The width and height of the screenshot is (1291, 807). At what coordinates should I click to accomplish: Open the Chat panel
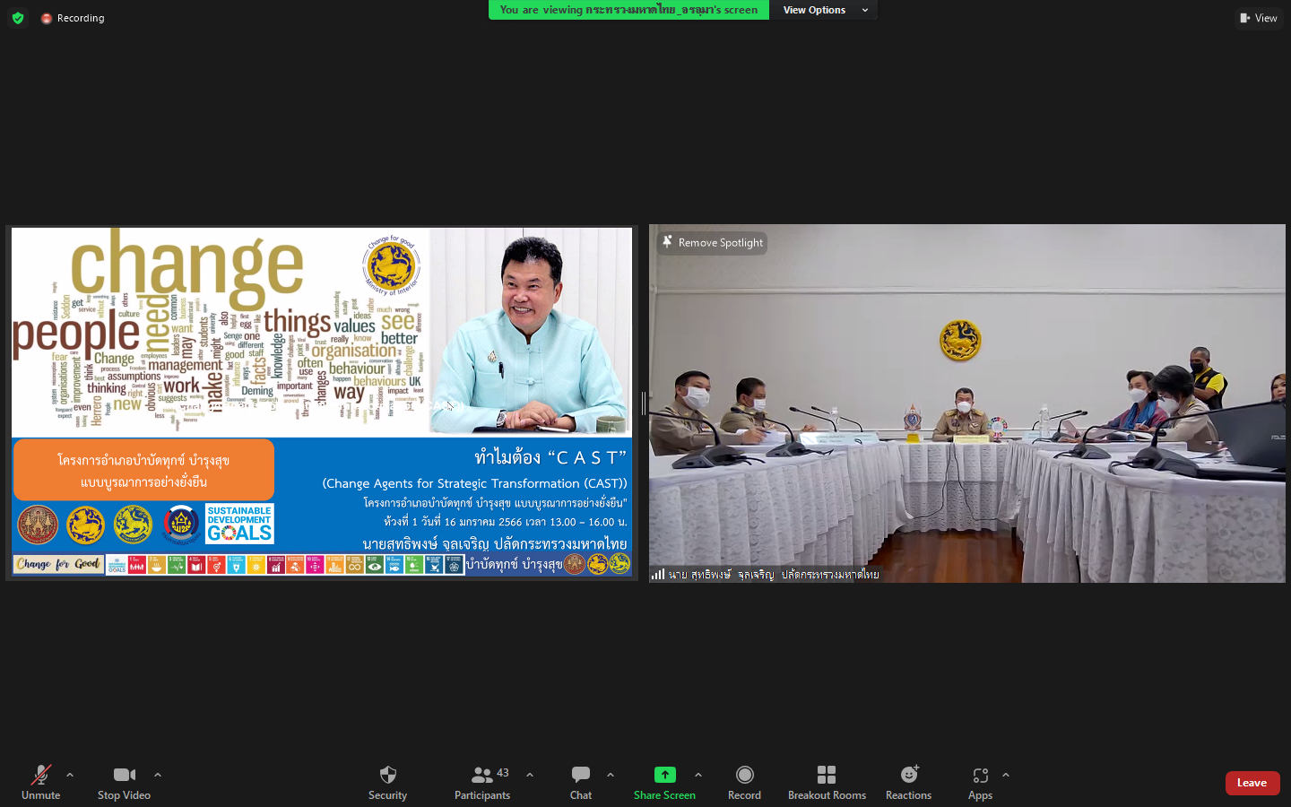[581, 781]
